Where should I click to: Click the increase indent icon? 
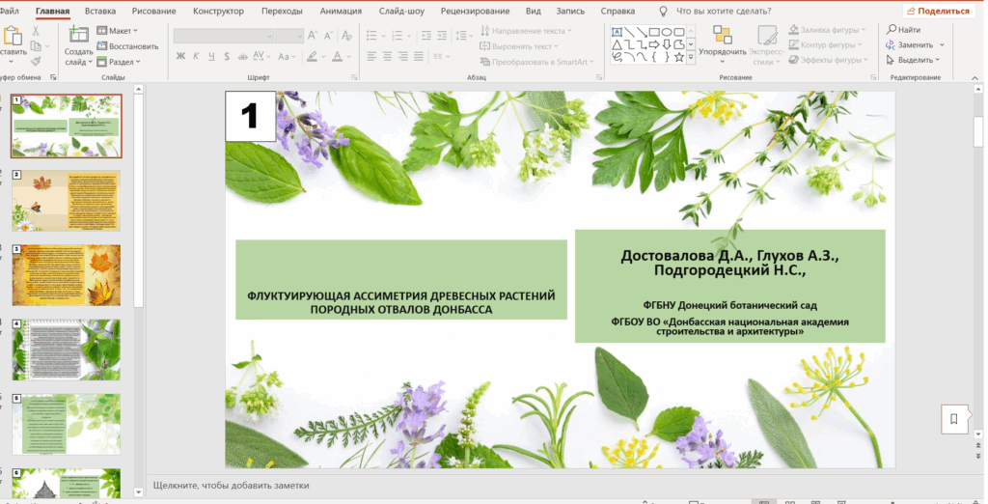442,36
